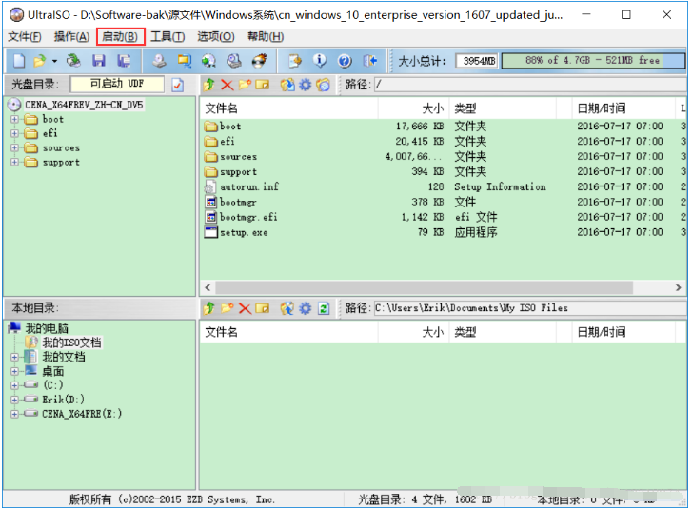Click the exit program icon
The width and height of the screenshot is (693, 509).
370,61
